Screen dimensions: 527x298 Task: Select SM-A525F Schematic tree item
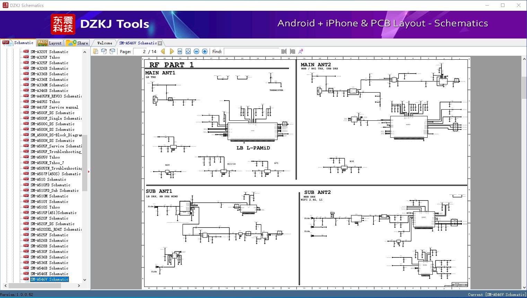(x=49, y=235)
